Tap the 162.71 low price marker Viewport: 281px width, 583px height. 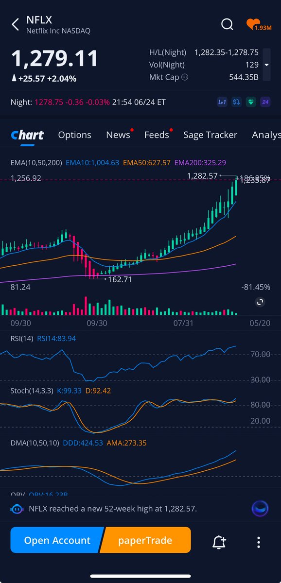coord(120,279)
